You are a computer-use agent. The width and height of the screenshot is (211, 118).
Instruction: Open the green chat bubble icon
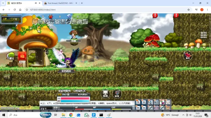tap(11, 56)
